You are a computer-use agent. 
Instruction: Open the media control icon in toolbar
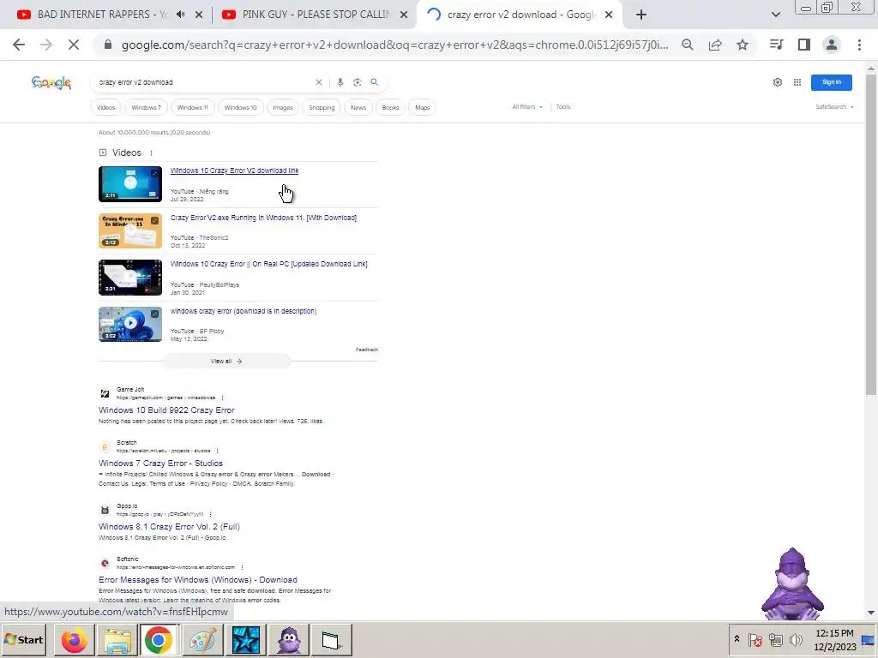click(x=776, y=45)
